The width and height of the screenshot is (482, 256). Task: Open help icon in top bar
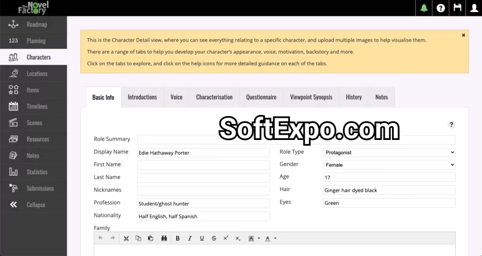point(440,8)
